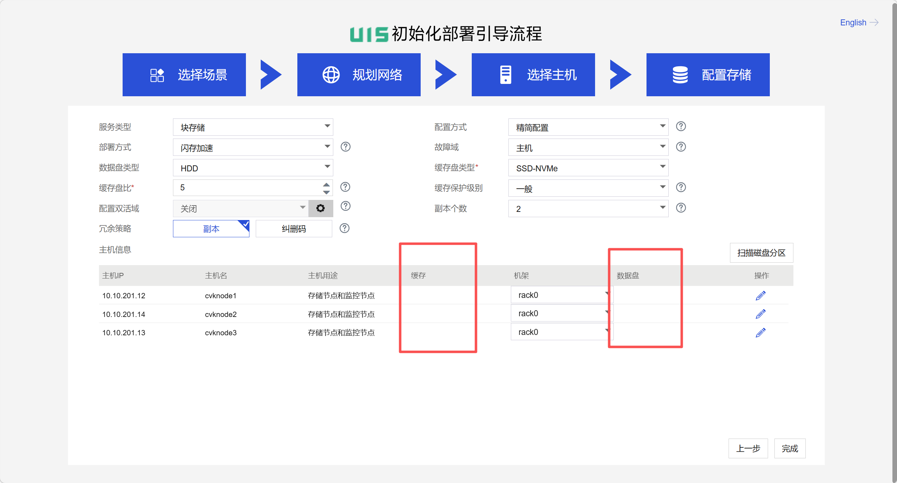Click the edit pencil for cvknode2

760,314
